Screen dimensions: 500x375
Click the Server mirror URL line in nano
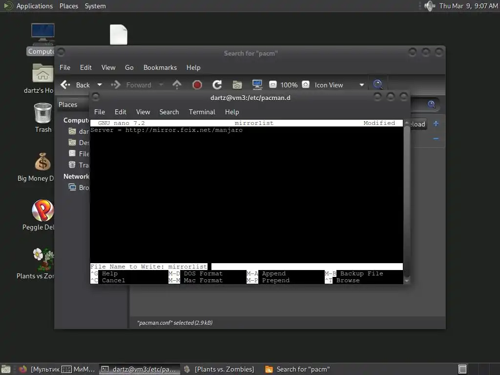coord(167,130)
